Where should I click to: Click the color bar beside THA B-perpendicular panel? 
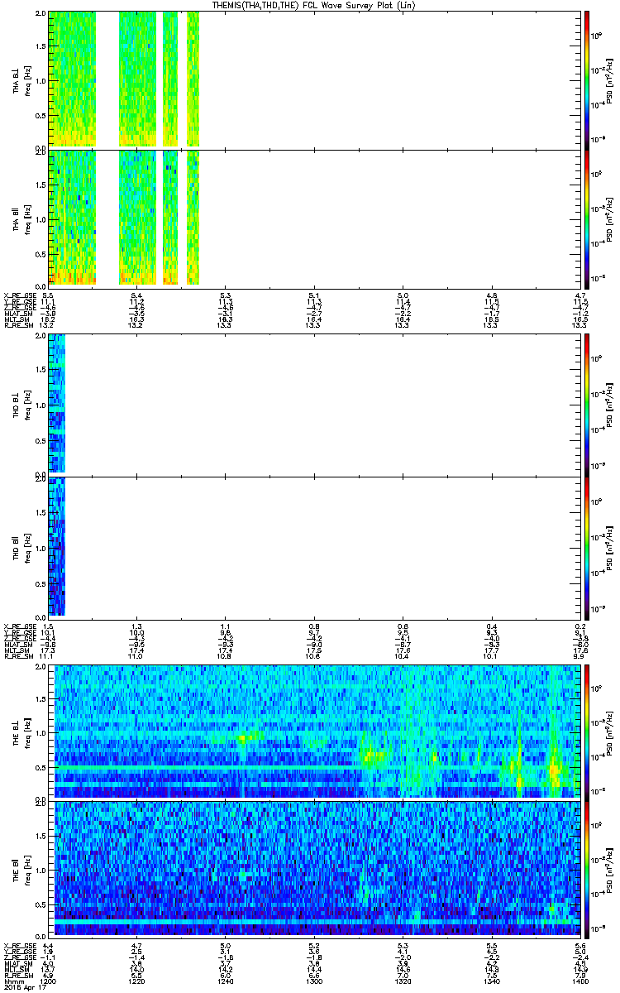pos(587,79)
